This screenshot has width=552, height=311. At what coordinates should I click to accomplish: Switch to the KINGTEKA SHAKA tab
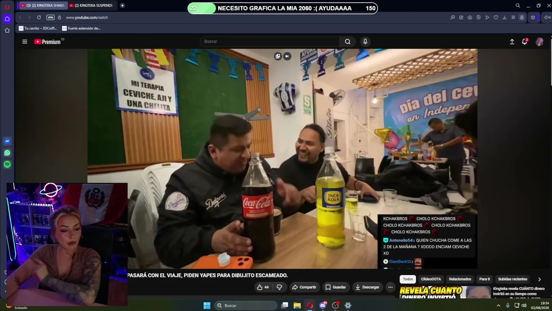42,5
